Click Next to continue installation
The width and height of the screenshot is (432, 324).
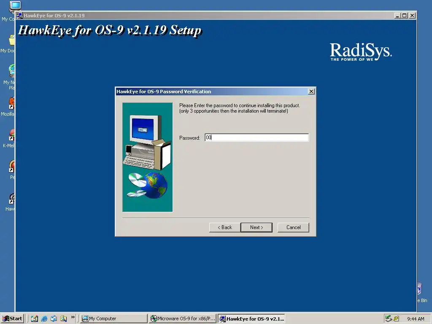pyautogui.click(x=256, y=227)
